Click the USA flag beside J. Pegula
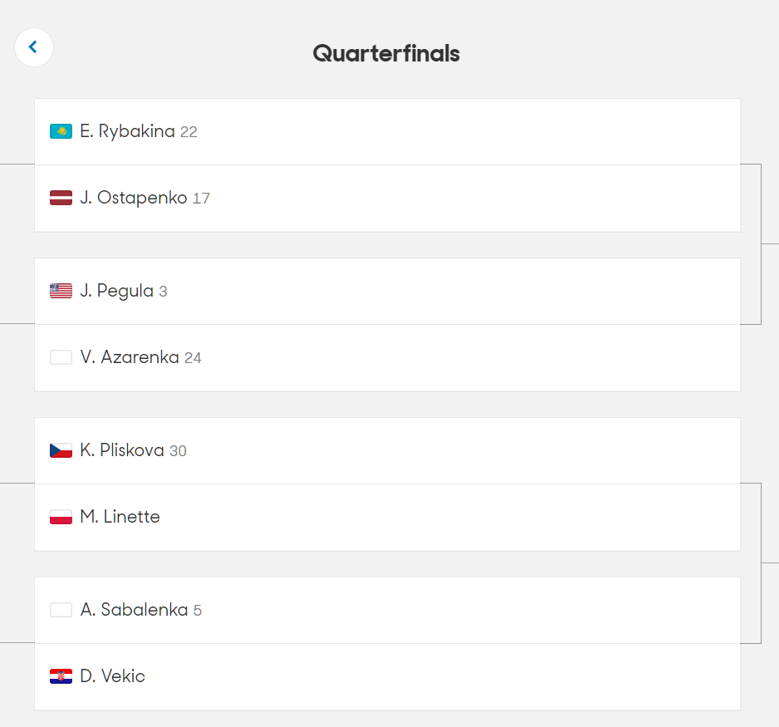 tap(61, 291)
